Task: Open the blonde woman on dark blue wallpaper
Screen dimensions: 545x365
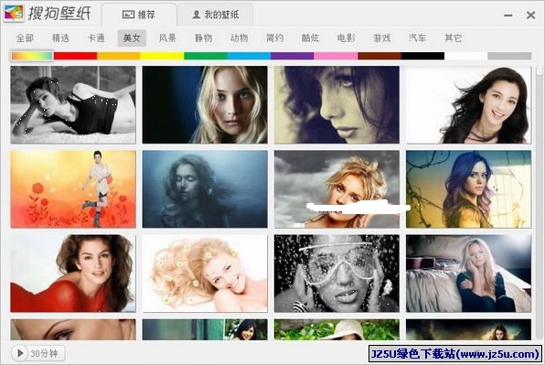Action: pyautogui.click(x=205, y=104)
